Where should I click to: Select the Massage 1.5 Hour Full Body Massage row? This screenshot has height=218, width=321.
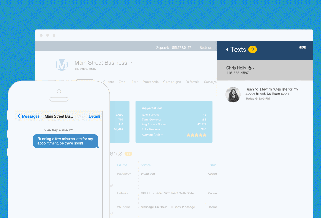coord(168,207)
